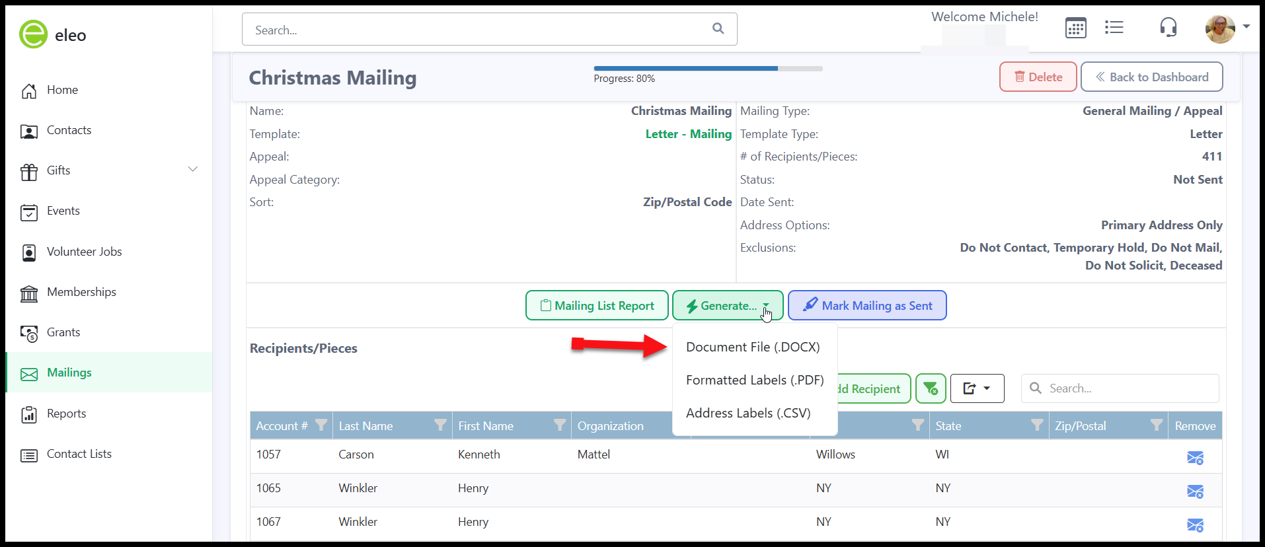The image size is (1265, 547).
Task: Click the Delete mailing button
Action: [x=1038, y=77]
